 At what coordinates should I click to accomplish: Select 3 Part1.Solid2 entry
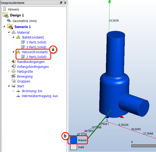(36, 47)
